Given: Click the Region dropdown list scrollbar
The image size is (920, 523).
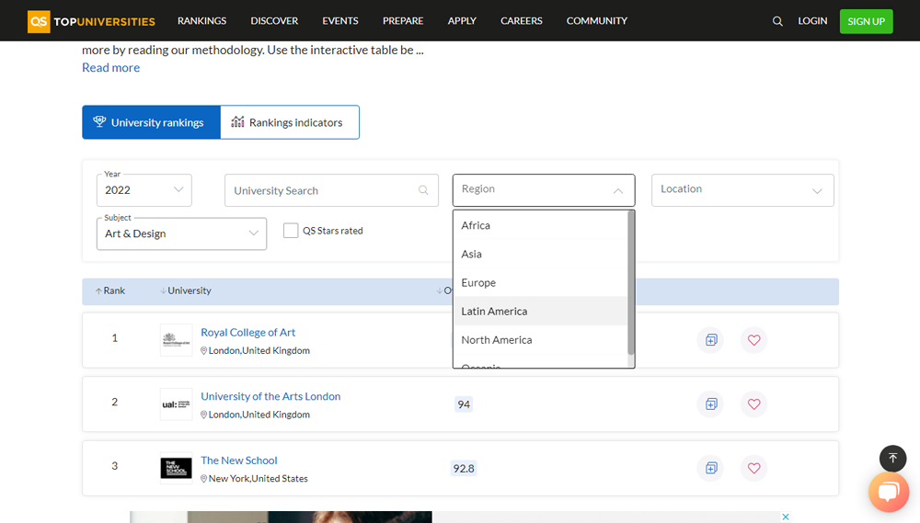Looking at the screenshot, I should click(631, 282).
